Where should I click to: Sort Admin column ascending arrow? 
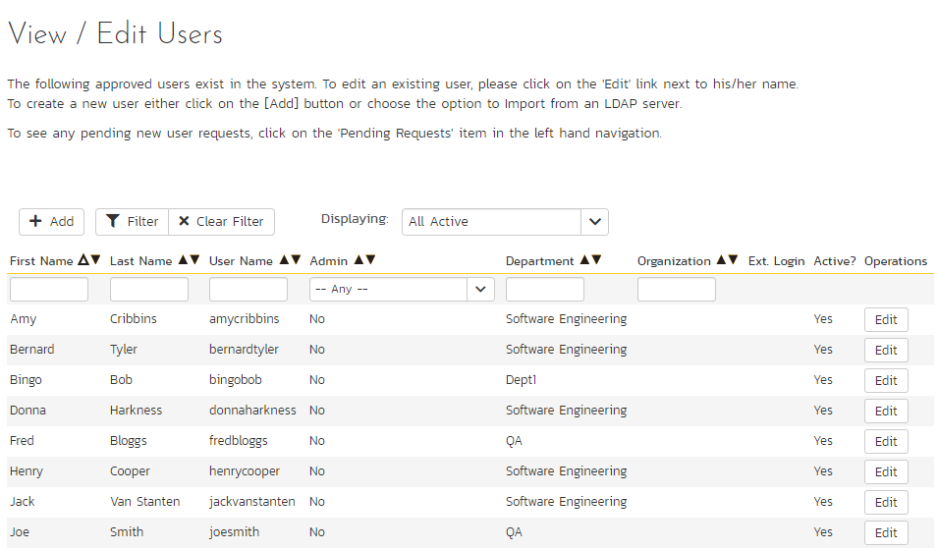(x=359, y=260)
